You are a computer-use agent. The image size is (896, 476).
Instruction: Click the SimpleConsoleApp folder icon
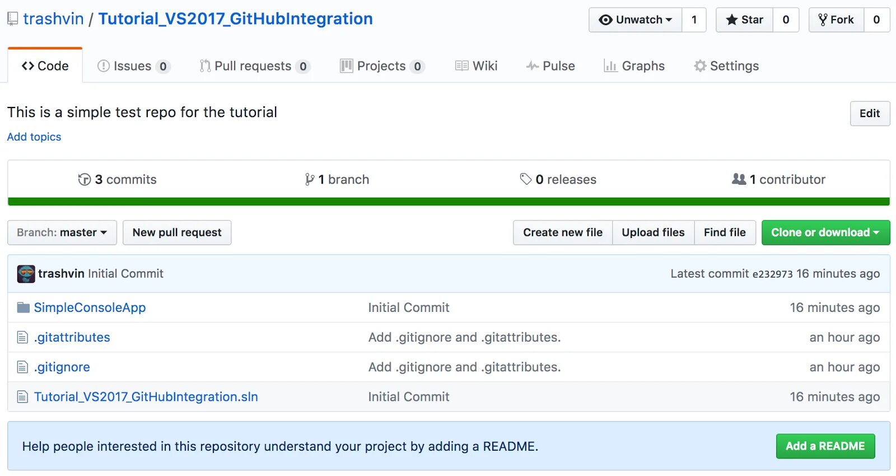[x=23, y=307]
